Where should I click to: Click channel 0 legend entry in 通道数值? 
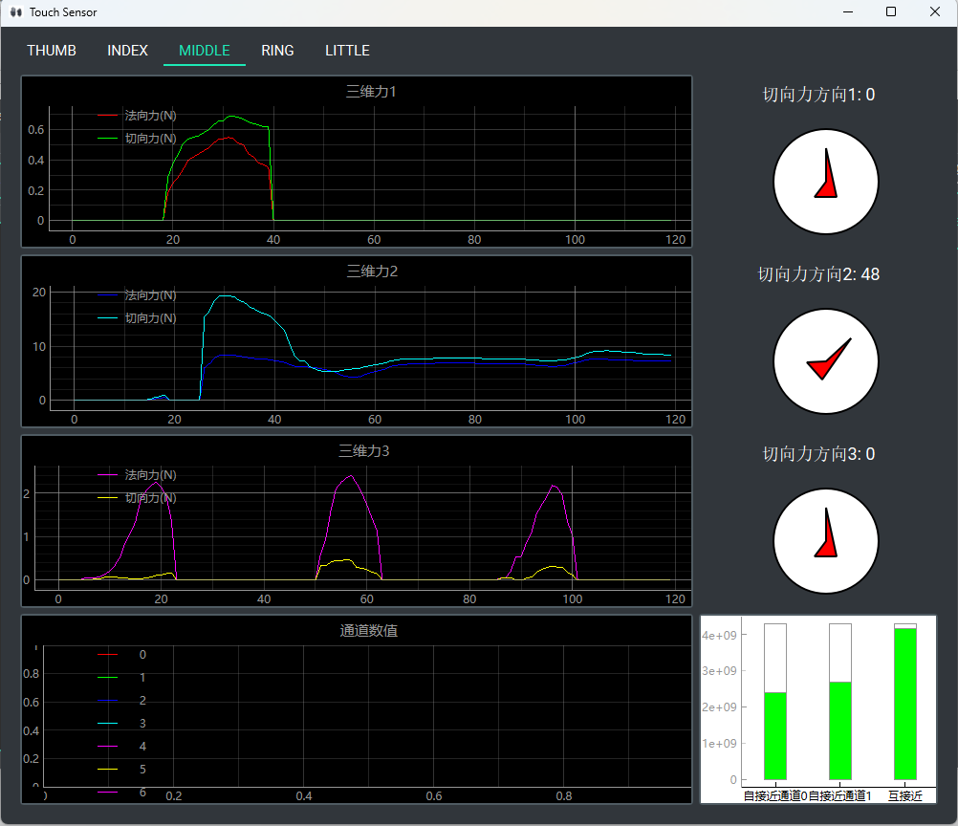point(142,655)
